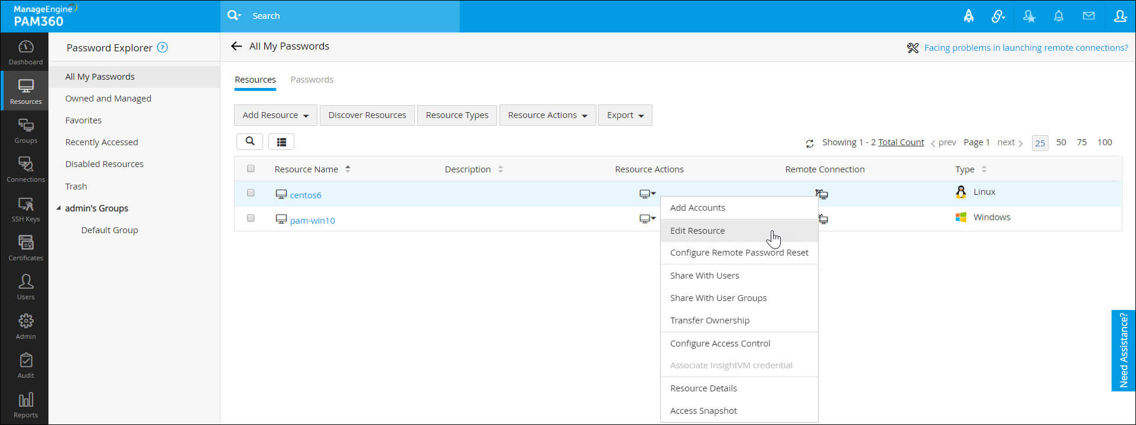Tick the centos6 row checkbox
The height and width of the screenshot is (425, 1136).
pyautogui.click(x=251, y=192)
